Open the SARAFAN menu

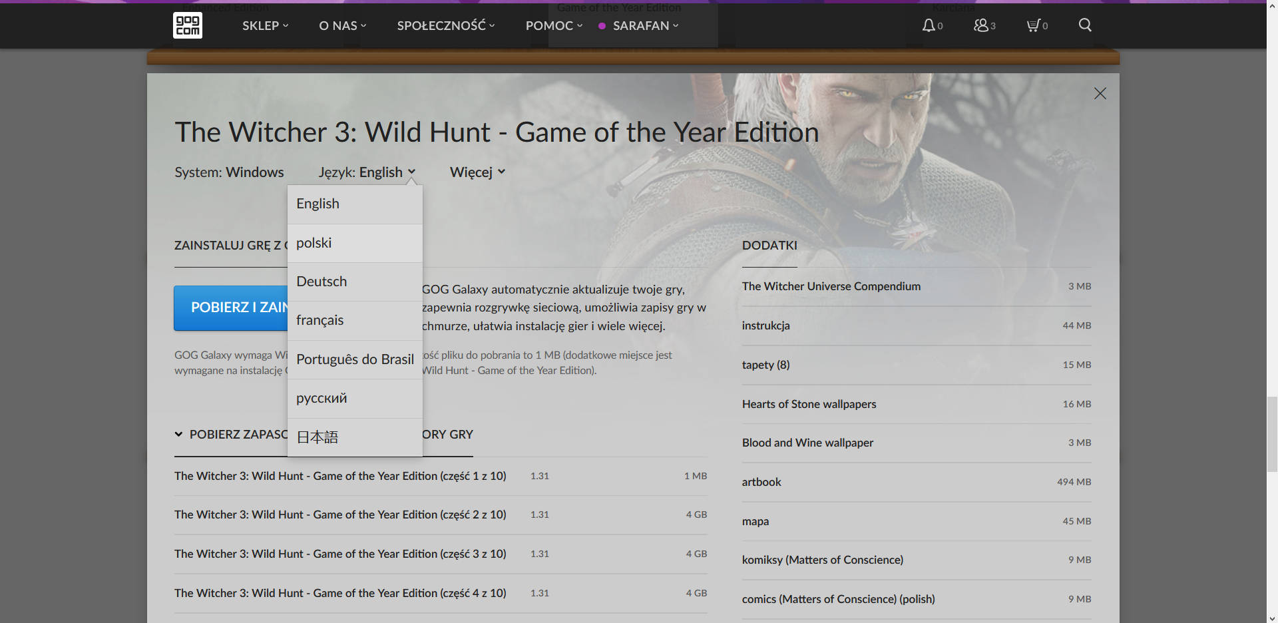pos(638,25)
